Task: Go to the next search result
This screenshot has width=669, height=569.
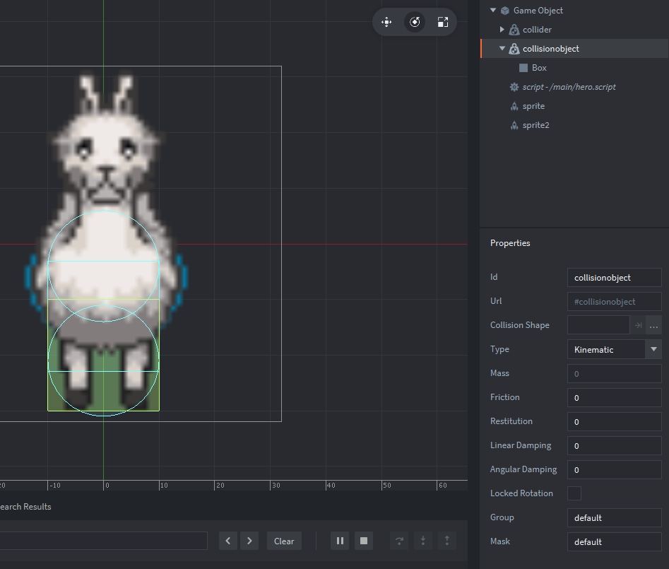Action: [249, 541]
